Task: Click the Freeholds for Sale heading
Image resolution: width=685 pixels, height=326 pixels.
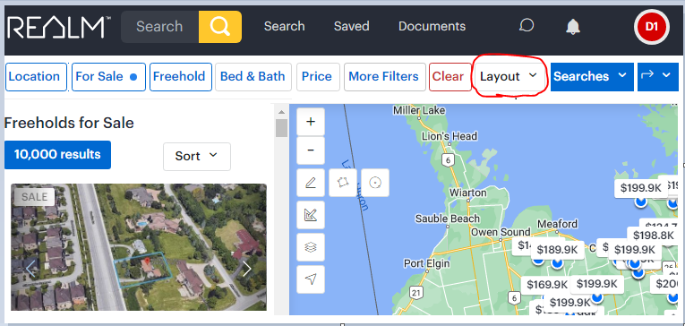Action: pyautogui.click(x=69, y=124)
